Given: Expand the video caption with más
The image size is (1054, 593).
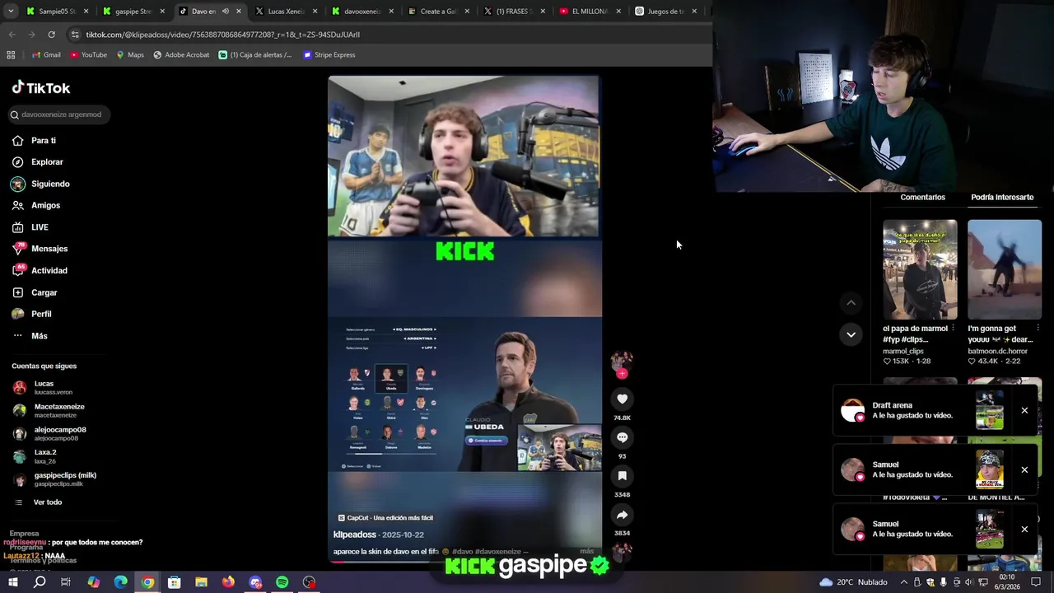Looking at the screenshot, I should click(586, 551).
